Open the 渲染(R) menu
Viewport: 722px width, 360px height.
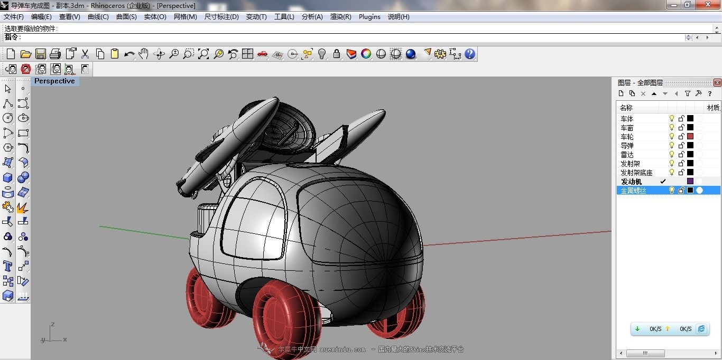tap(340, 17)
